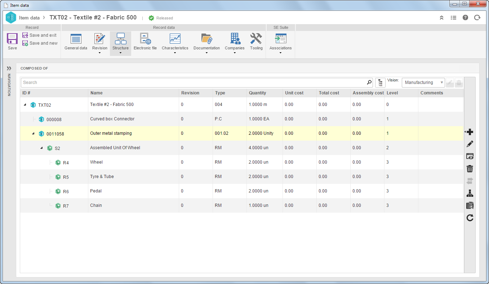
Task: Expand the Documentation dropdown arrow
Action: coord(206,53)
